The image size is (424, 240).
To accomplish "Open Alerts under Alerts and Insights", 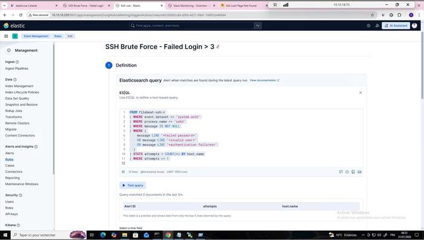I will click(x=10, y=153).
